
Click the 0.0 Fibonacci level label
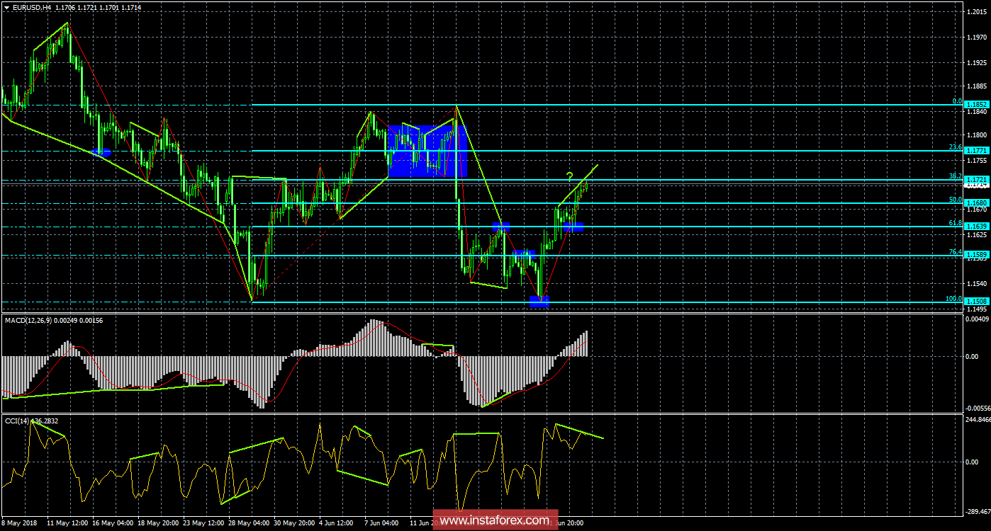[x=957, y=101]
